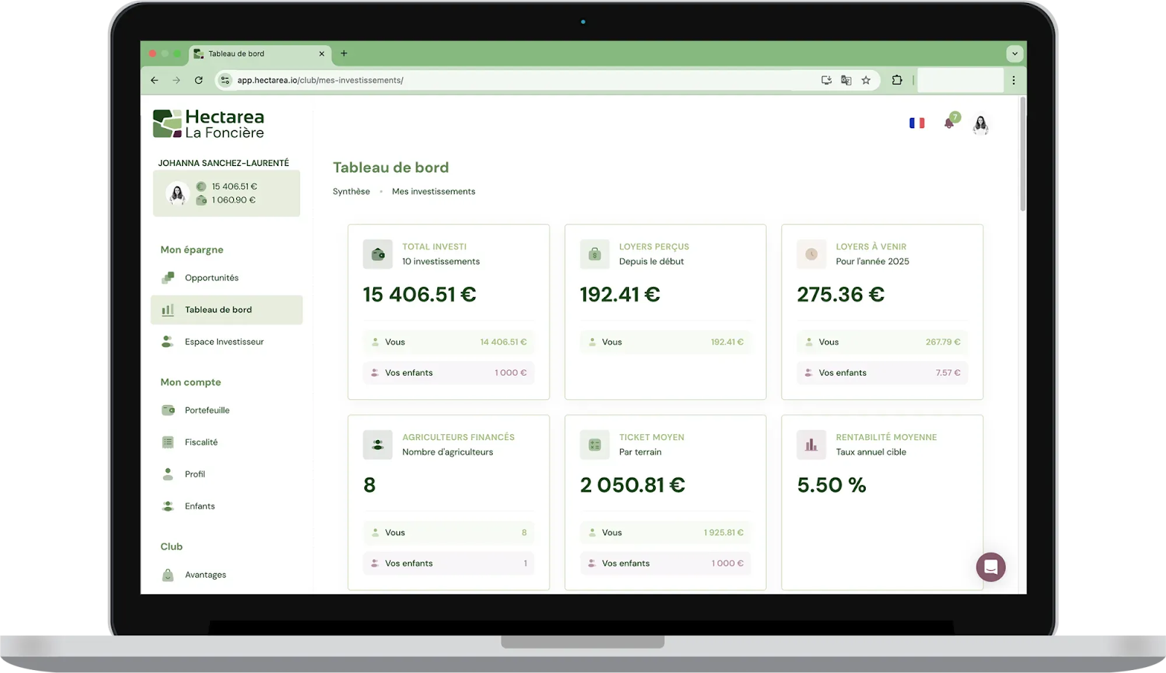
Task: Click the Espace Investisseur sidebar icon
Action: point(168,342)
